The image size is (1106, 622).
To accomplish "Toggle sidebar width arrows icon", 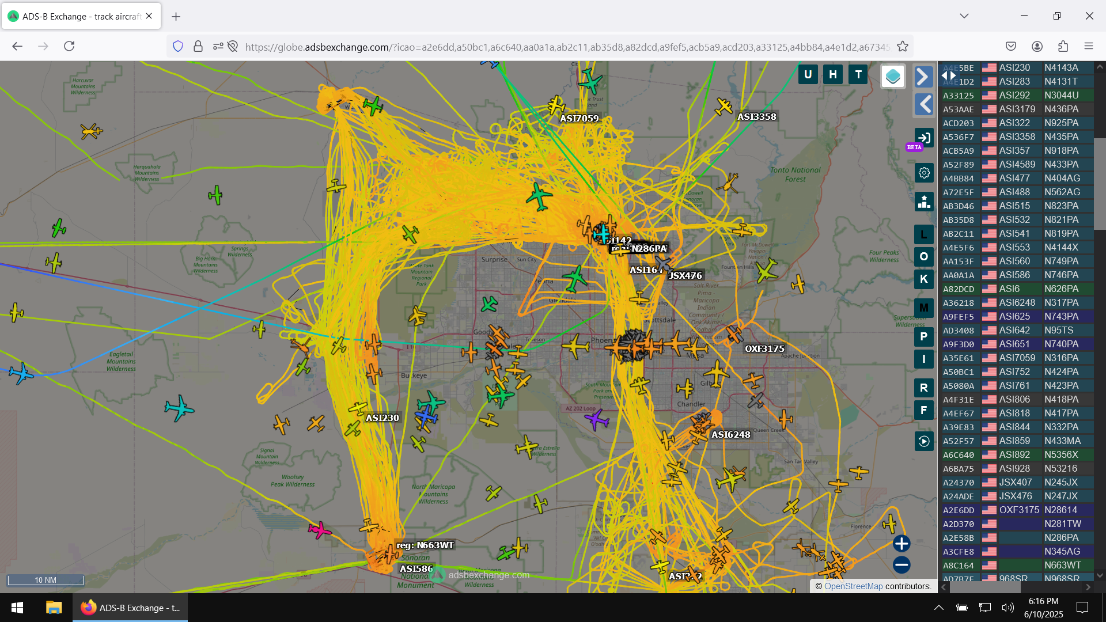I will point(948,75).
